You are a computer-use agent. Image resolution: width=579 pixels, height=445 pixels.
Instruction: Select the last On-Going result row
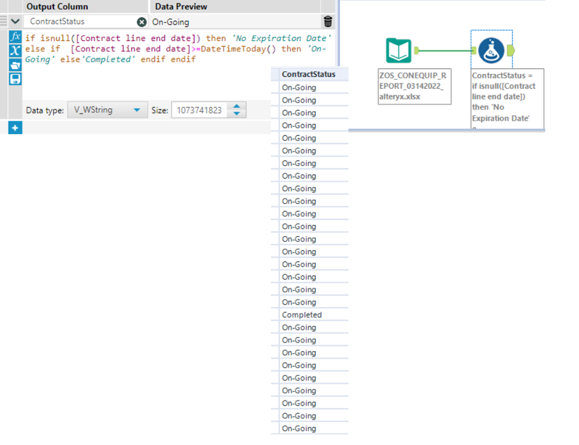314,428
